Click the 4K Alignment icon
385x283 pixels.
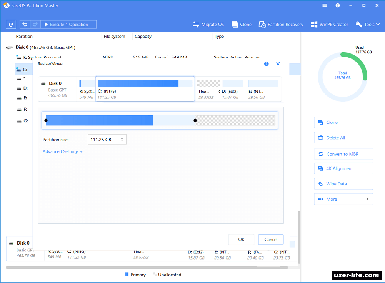320,168
